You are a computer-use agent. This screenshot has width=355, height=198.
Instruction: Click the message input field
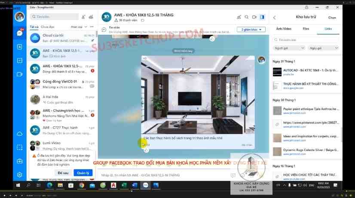[x=163, y=175]
